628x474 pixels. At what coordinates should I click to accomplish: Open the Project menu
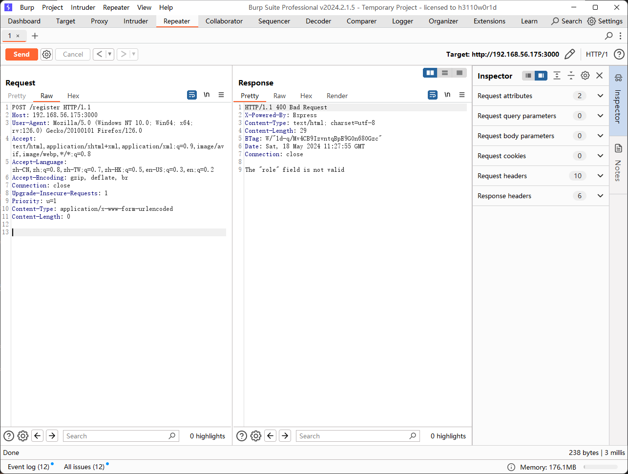[x=53, y=7]
